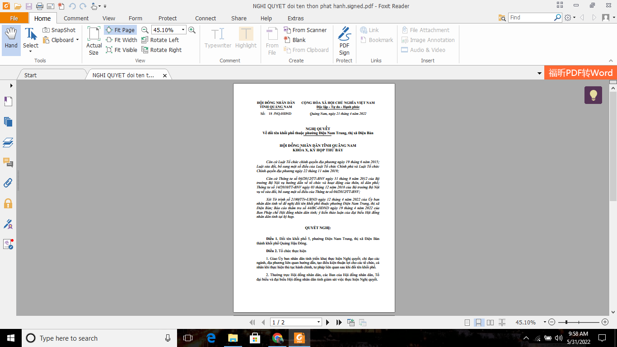617x347 pixels.
Task: Click status bar zoom out minus button
Action: coord(552,322)
